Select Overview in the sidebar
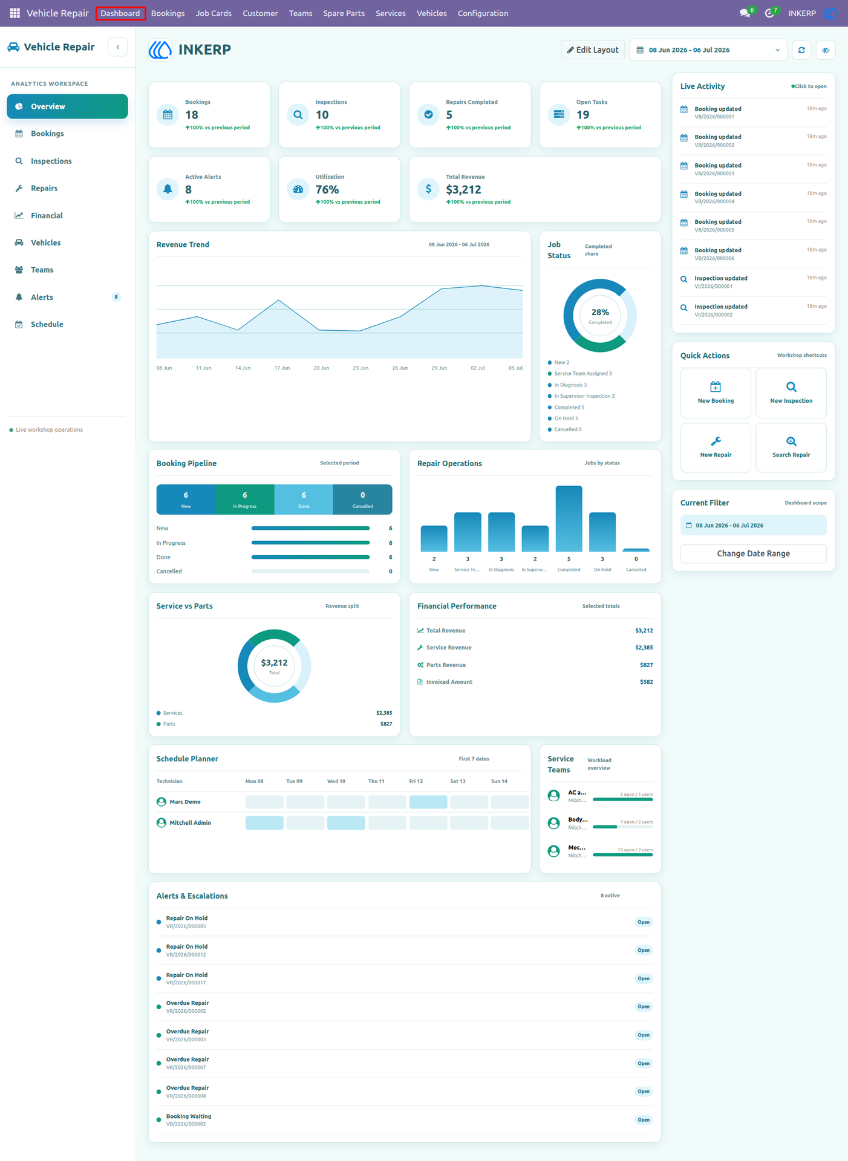This screenshot has height=1161, width=848. pyautogui.click(x=67, y=106)
